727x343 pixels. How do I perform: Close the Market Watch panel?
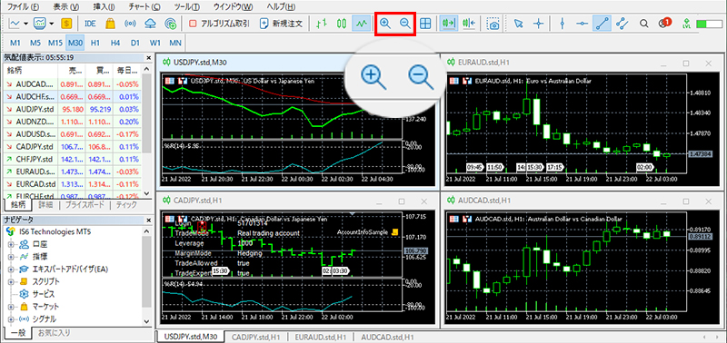(x=148, y=58)
